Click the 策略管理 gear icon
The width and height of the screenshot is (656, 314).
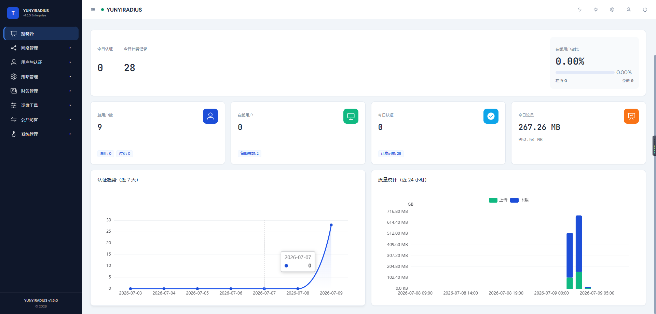[x=14, y=77]
